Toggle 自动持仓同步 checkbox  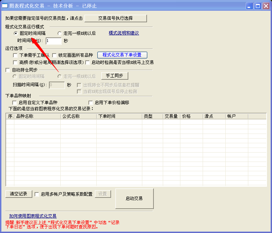coord(8,70)
